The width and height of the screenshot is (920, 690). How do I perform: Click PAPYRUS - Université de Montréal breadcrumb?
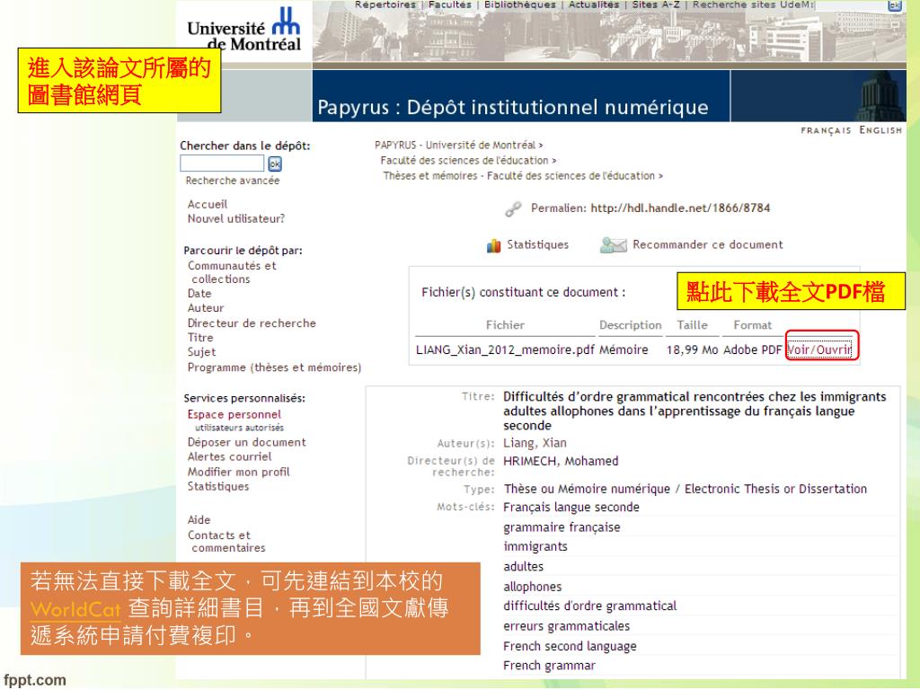click(456, 145)
